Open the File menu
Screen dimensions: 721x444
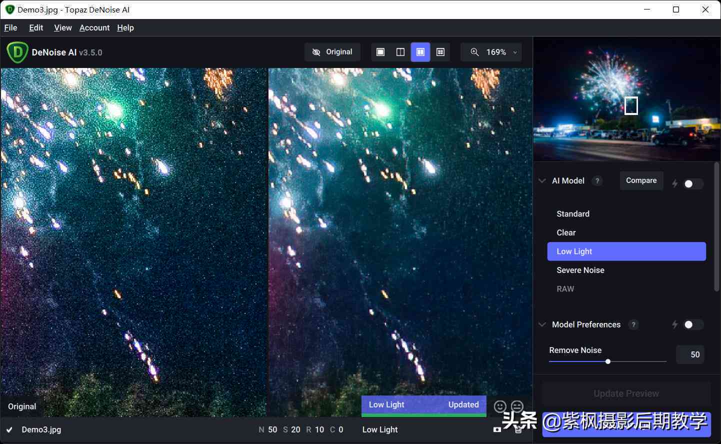point(10,27)
